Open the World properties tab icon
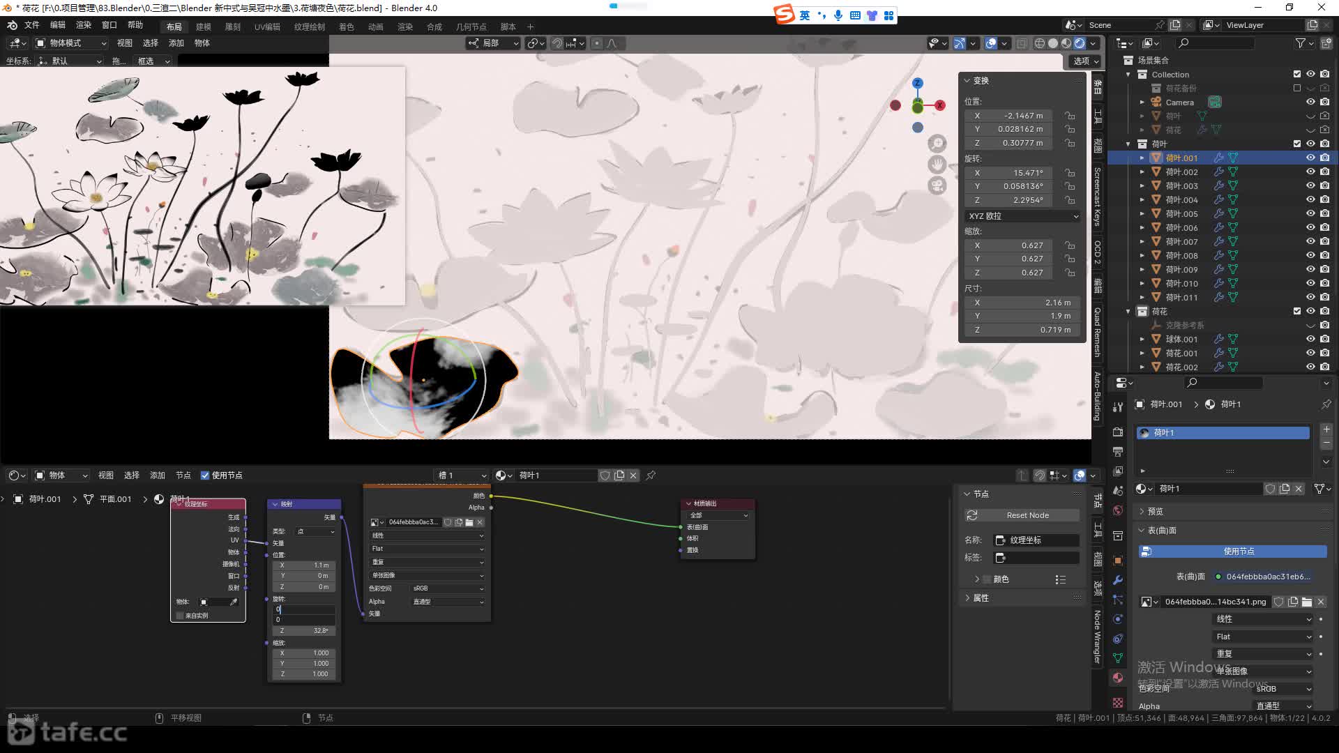1339x753 pixels. point(1118,510)
